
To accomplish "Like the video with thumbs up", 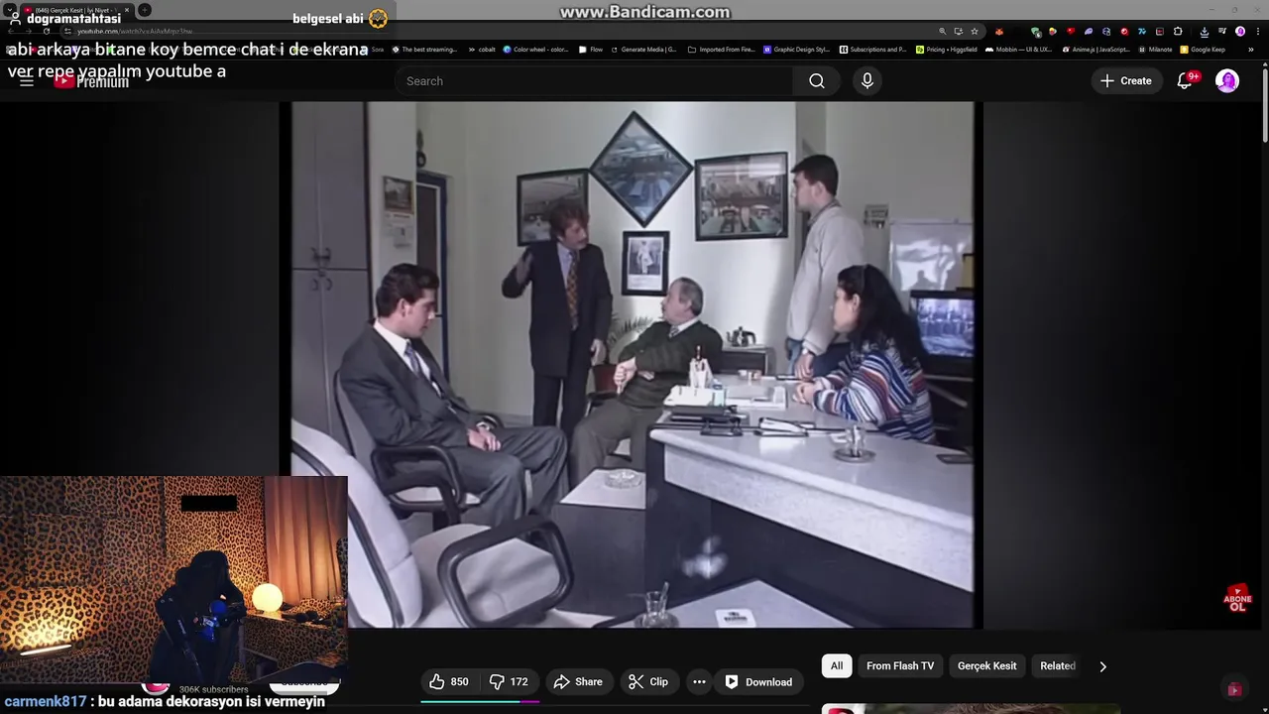I will 448,681.
